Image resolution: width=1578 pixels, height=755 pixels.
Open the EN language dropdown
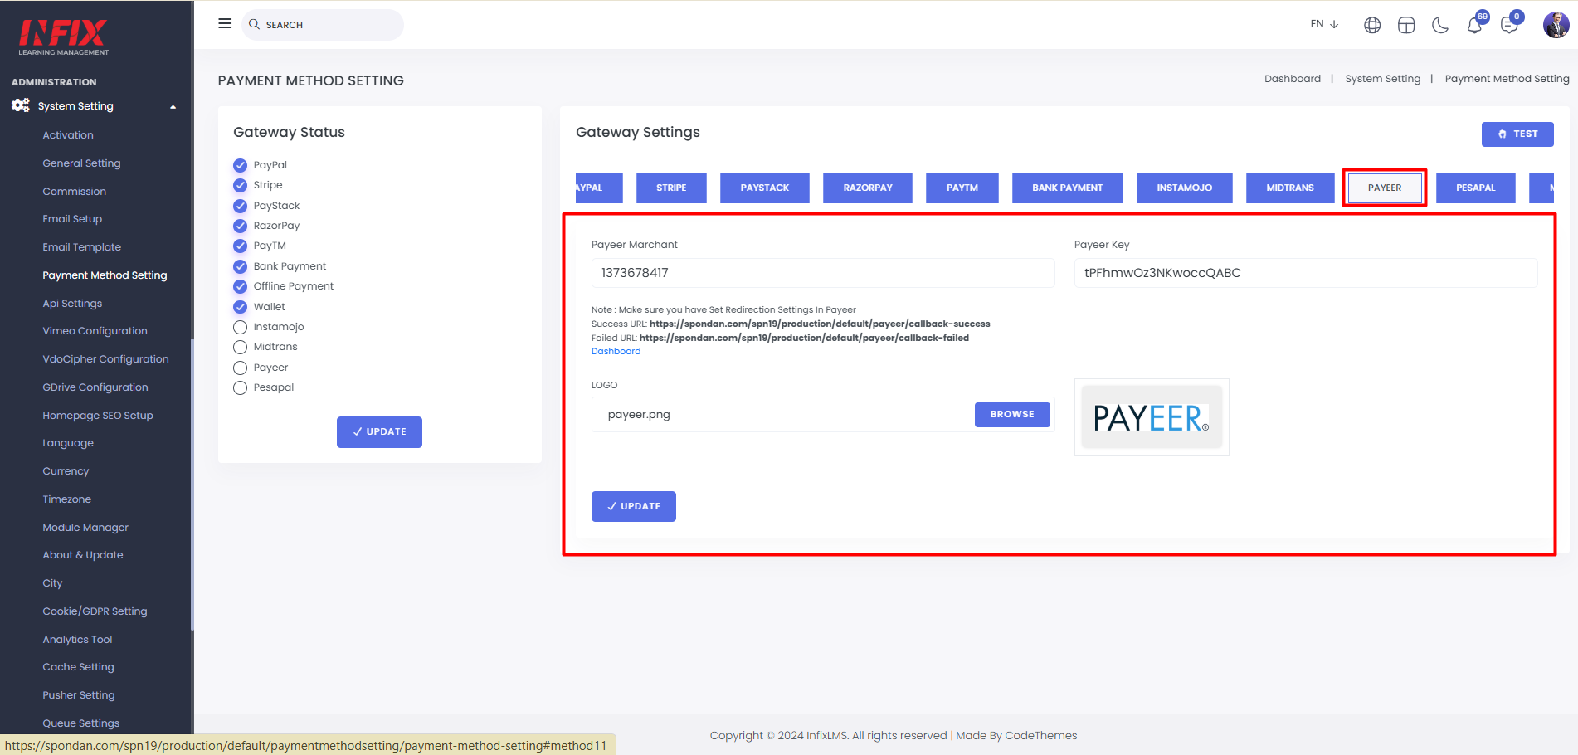pyautogui.click(x=1324, y=24)
